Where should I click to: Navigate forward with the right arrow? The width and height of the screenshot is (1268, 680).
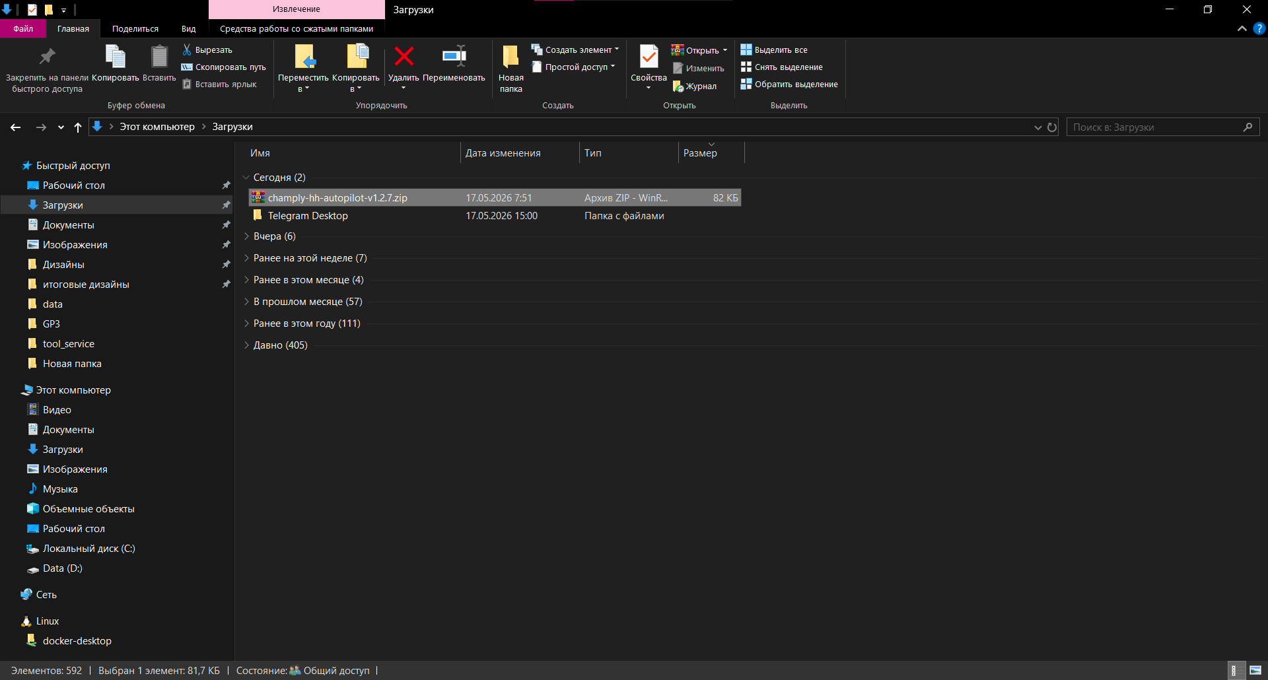(41, 127)
